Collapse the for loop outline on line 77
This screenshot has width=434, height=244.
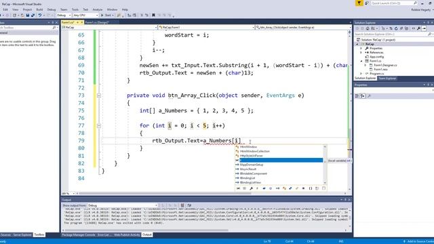pos(99,126)
